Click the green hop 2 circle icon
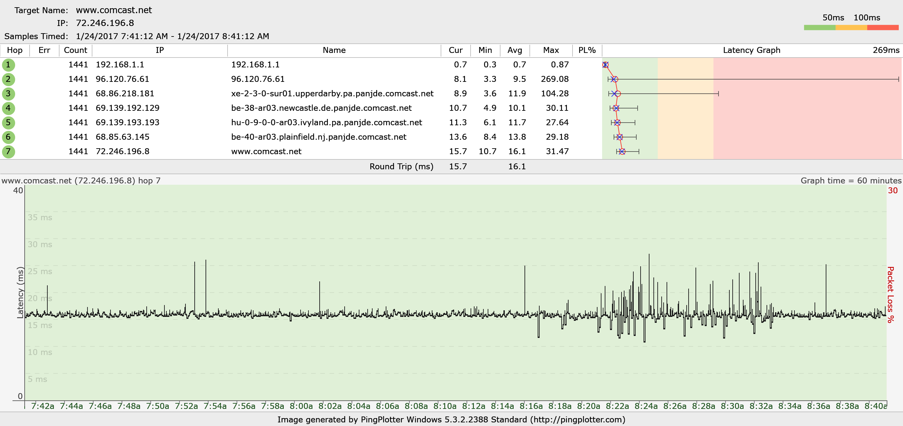The height and width of the screenshot is (426, 903). click(8, 79)
